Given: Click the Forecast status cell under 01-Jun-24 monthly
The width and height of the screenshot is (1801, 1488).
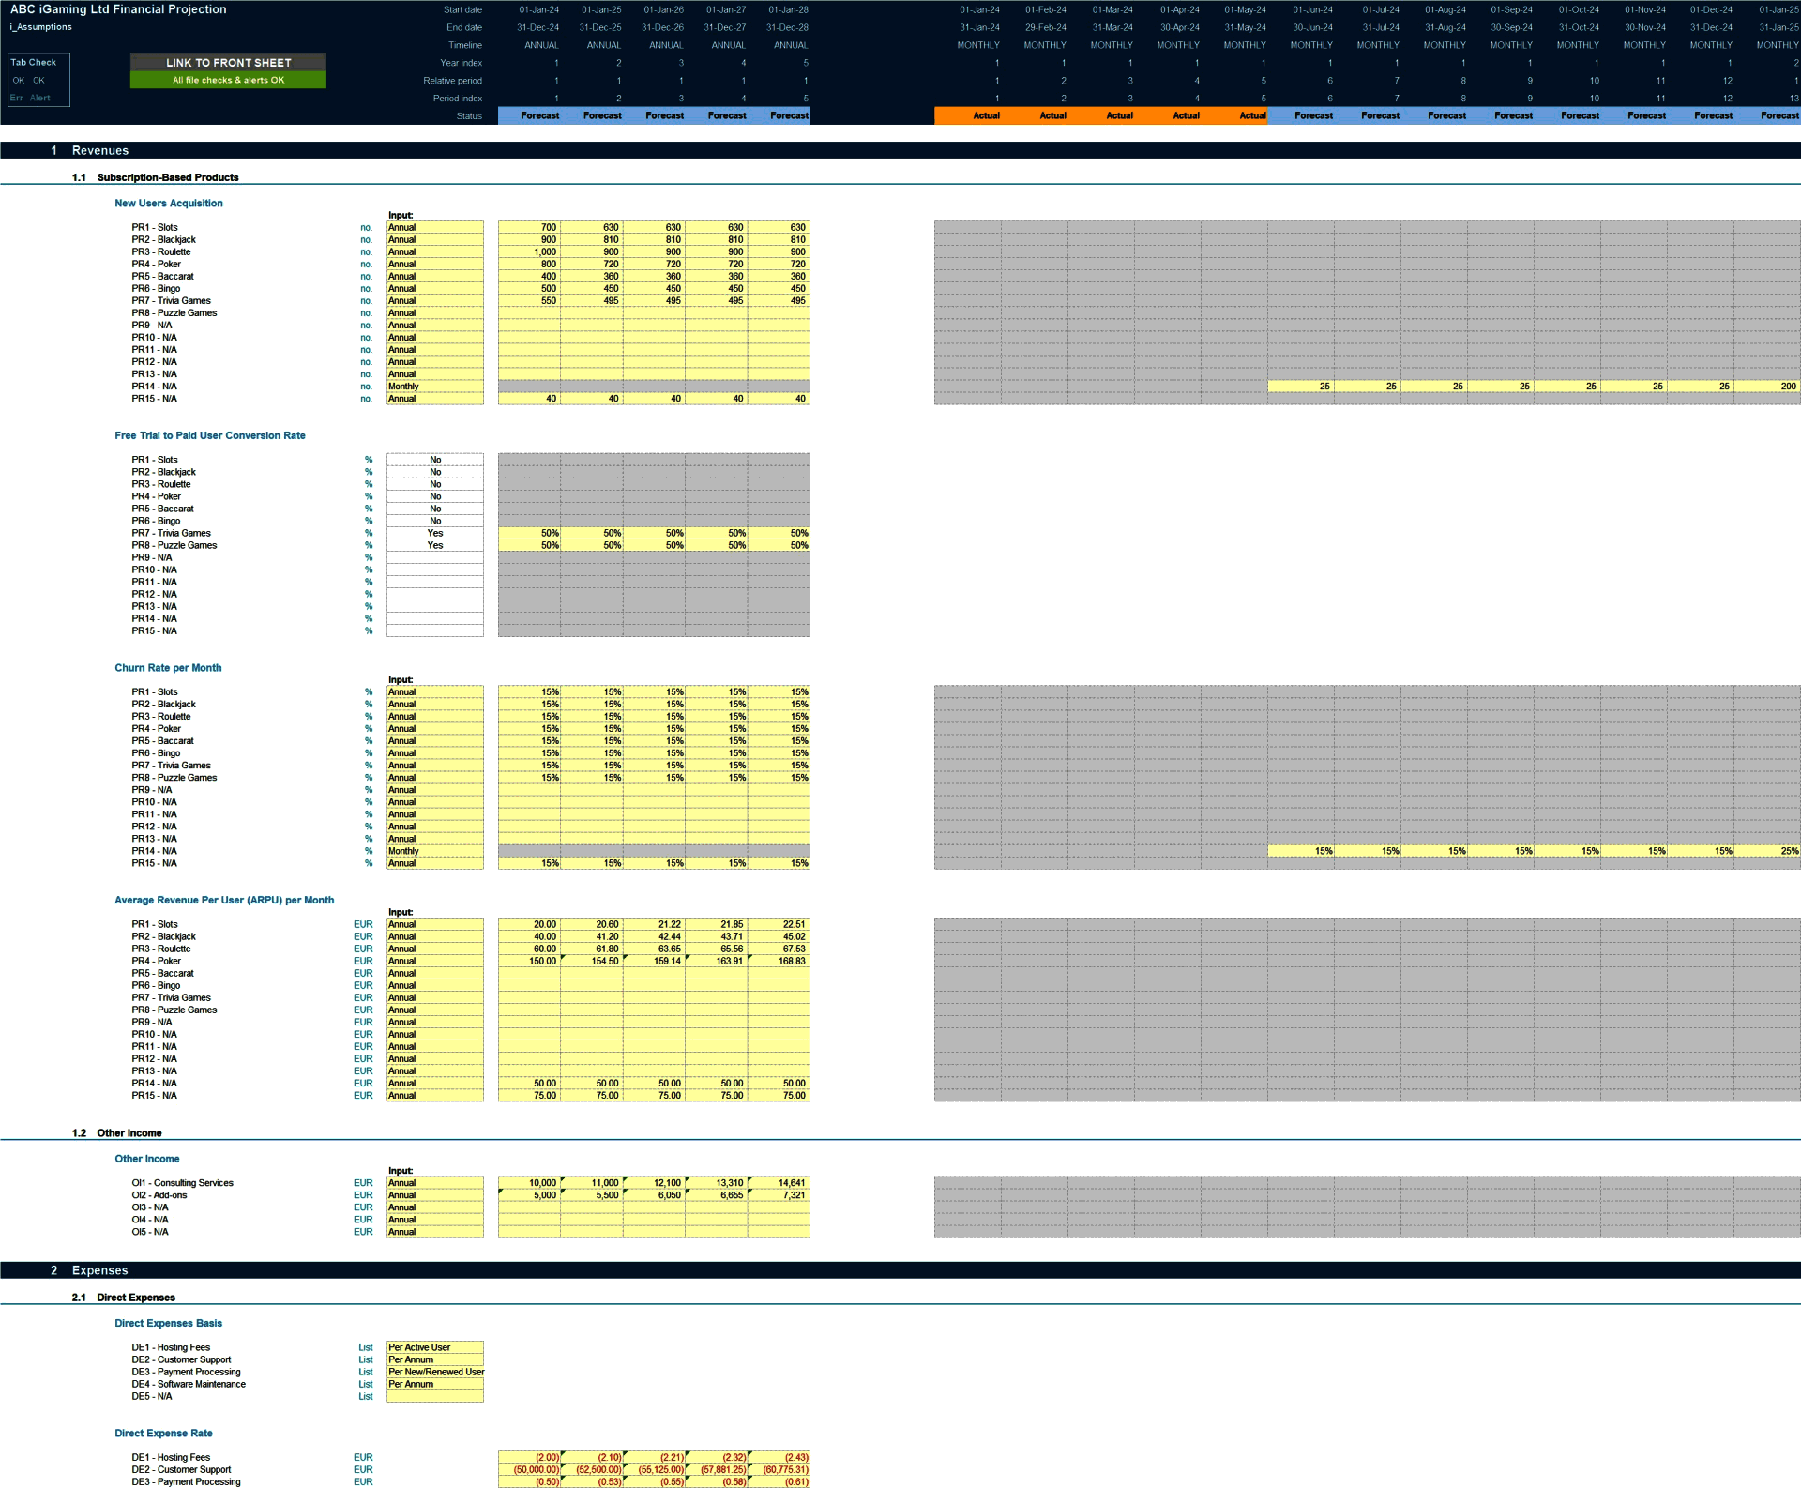Looking at the screenshot, I should (x=1301, y=115).
